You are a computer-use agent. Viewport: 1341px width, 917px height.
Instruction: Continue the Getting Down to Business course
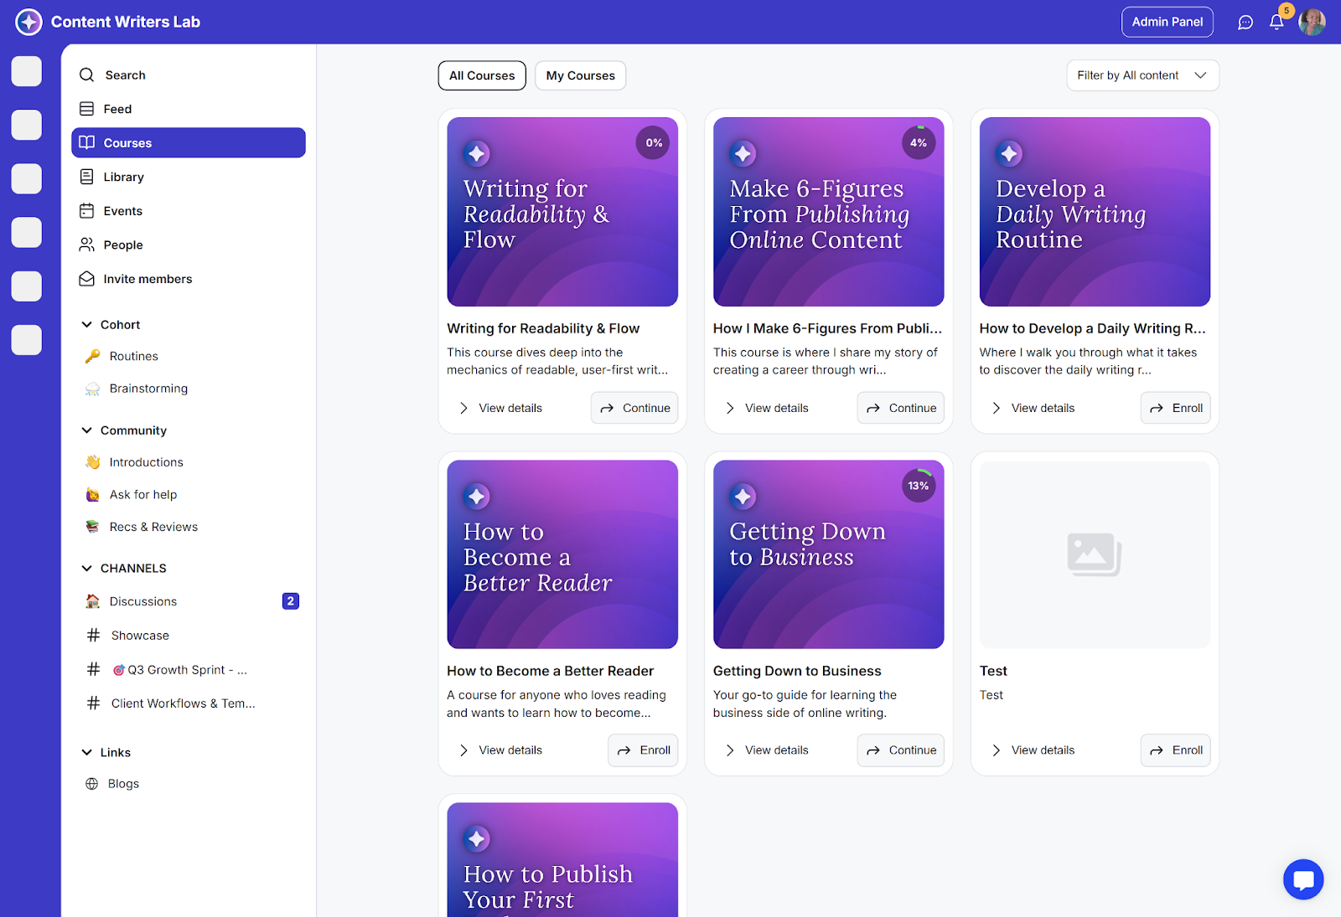[901, 750]
